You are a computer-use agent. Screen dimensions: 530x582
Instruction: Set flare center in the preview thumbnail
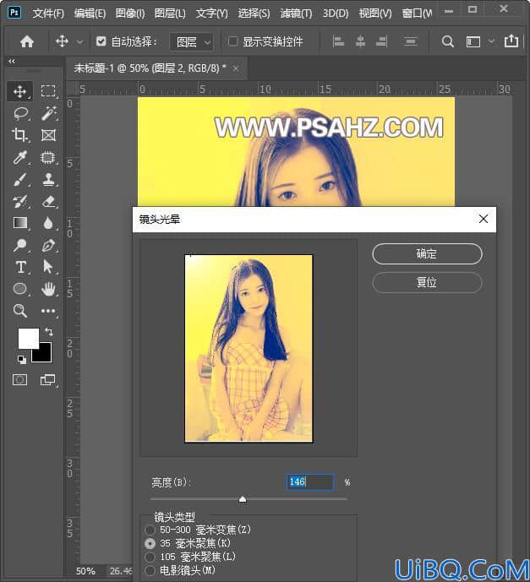click(x=249, y=349)
